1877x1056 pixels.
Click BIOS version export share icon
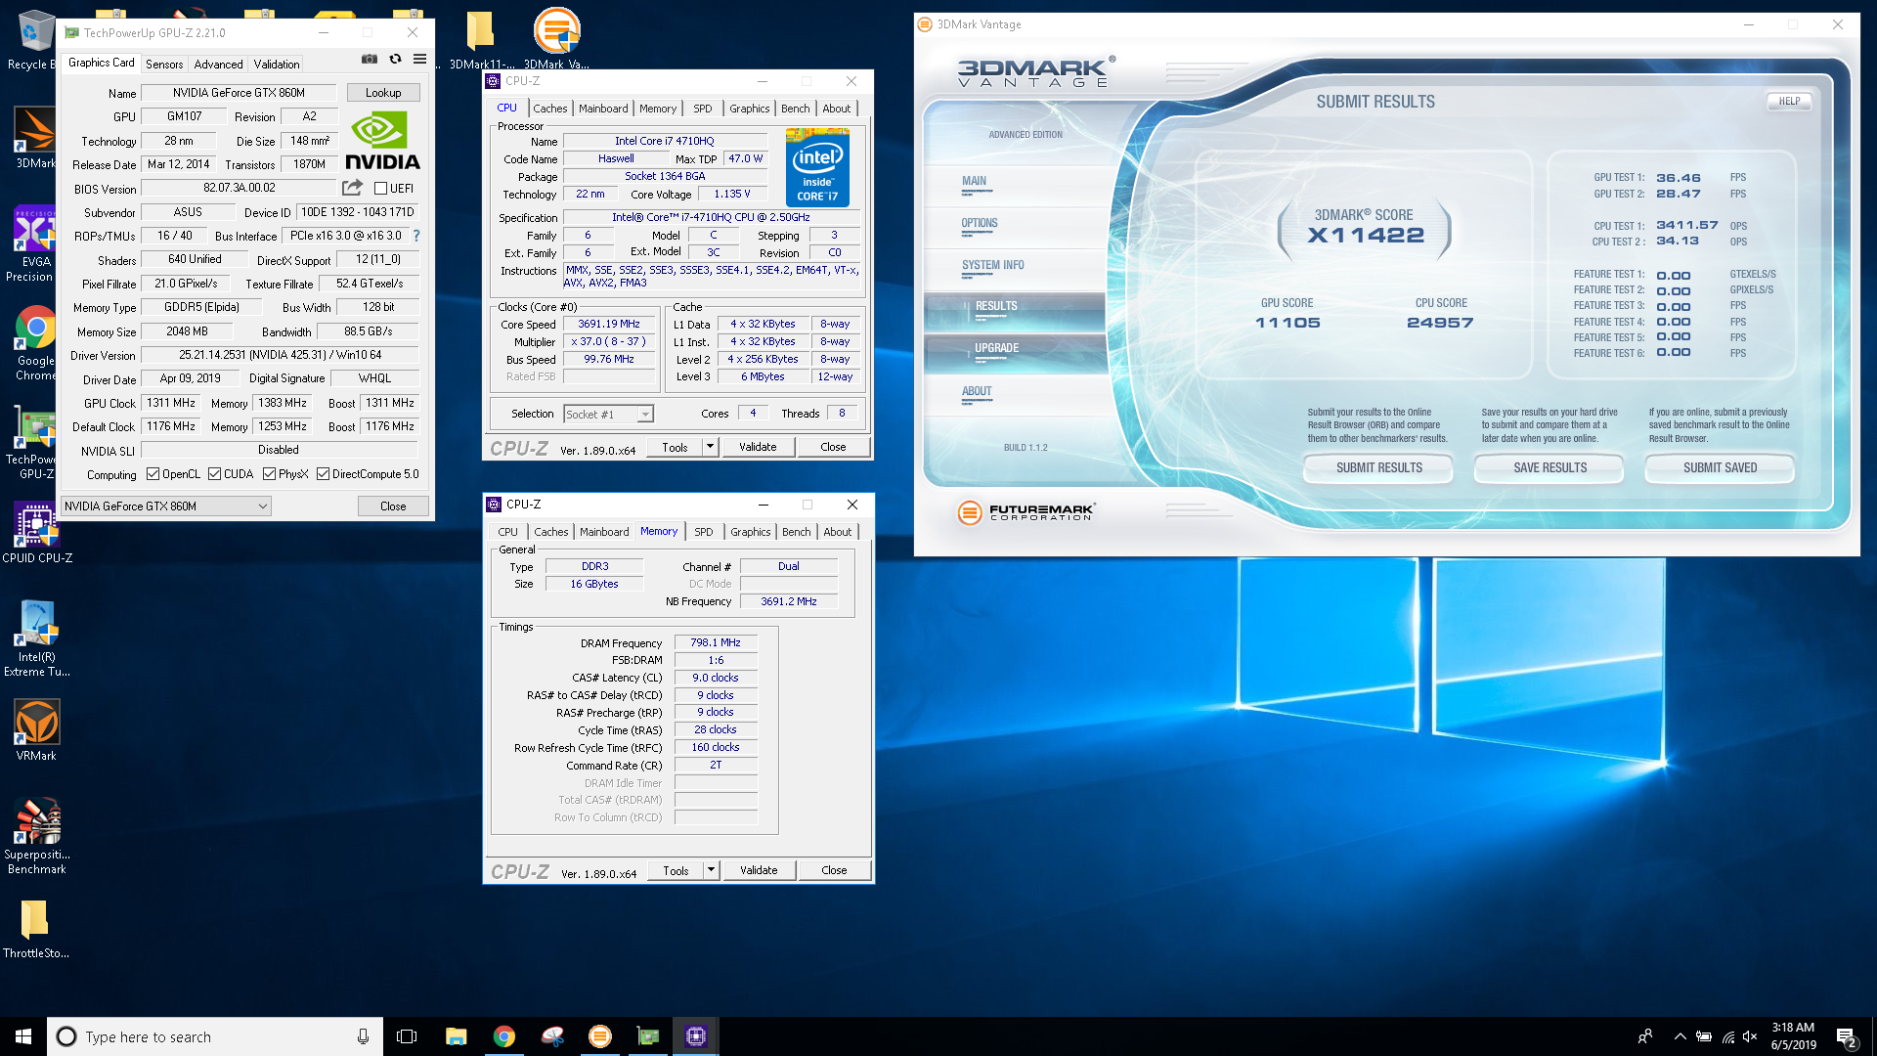tap(352, 188)
